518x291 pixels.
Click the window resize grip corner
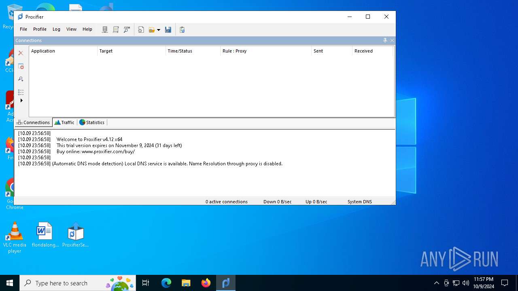point(393,202)
